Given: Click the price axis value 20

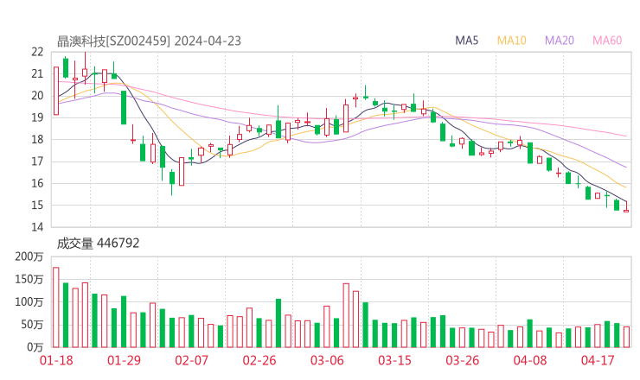Looking at the screenshot, I should coord(37,96).
